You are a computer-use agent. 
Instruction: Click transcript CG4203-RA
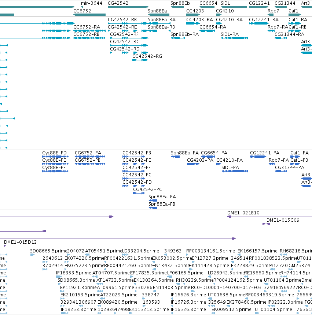click(x=199, y=20)
